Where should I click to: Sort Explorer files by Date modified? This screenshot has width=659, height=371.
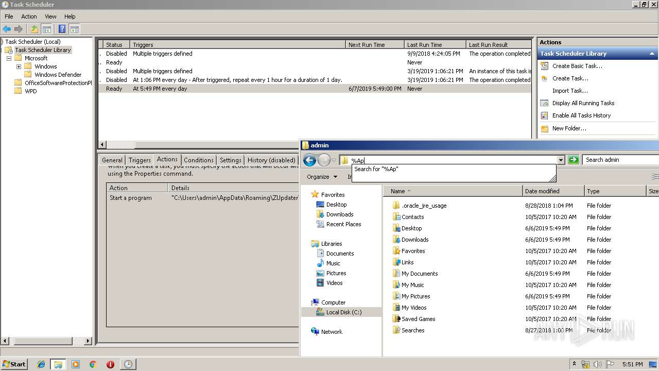point(553,191)
